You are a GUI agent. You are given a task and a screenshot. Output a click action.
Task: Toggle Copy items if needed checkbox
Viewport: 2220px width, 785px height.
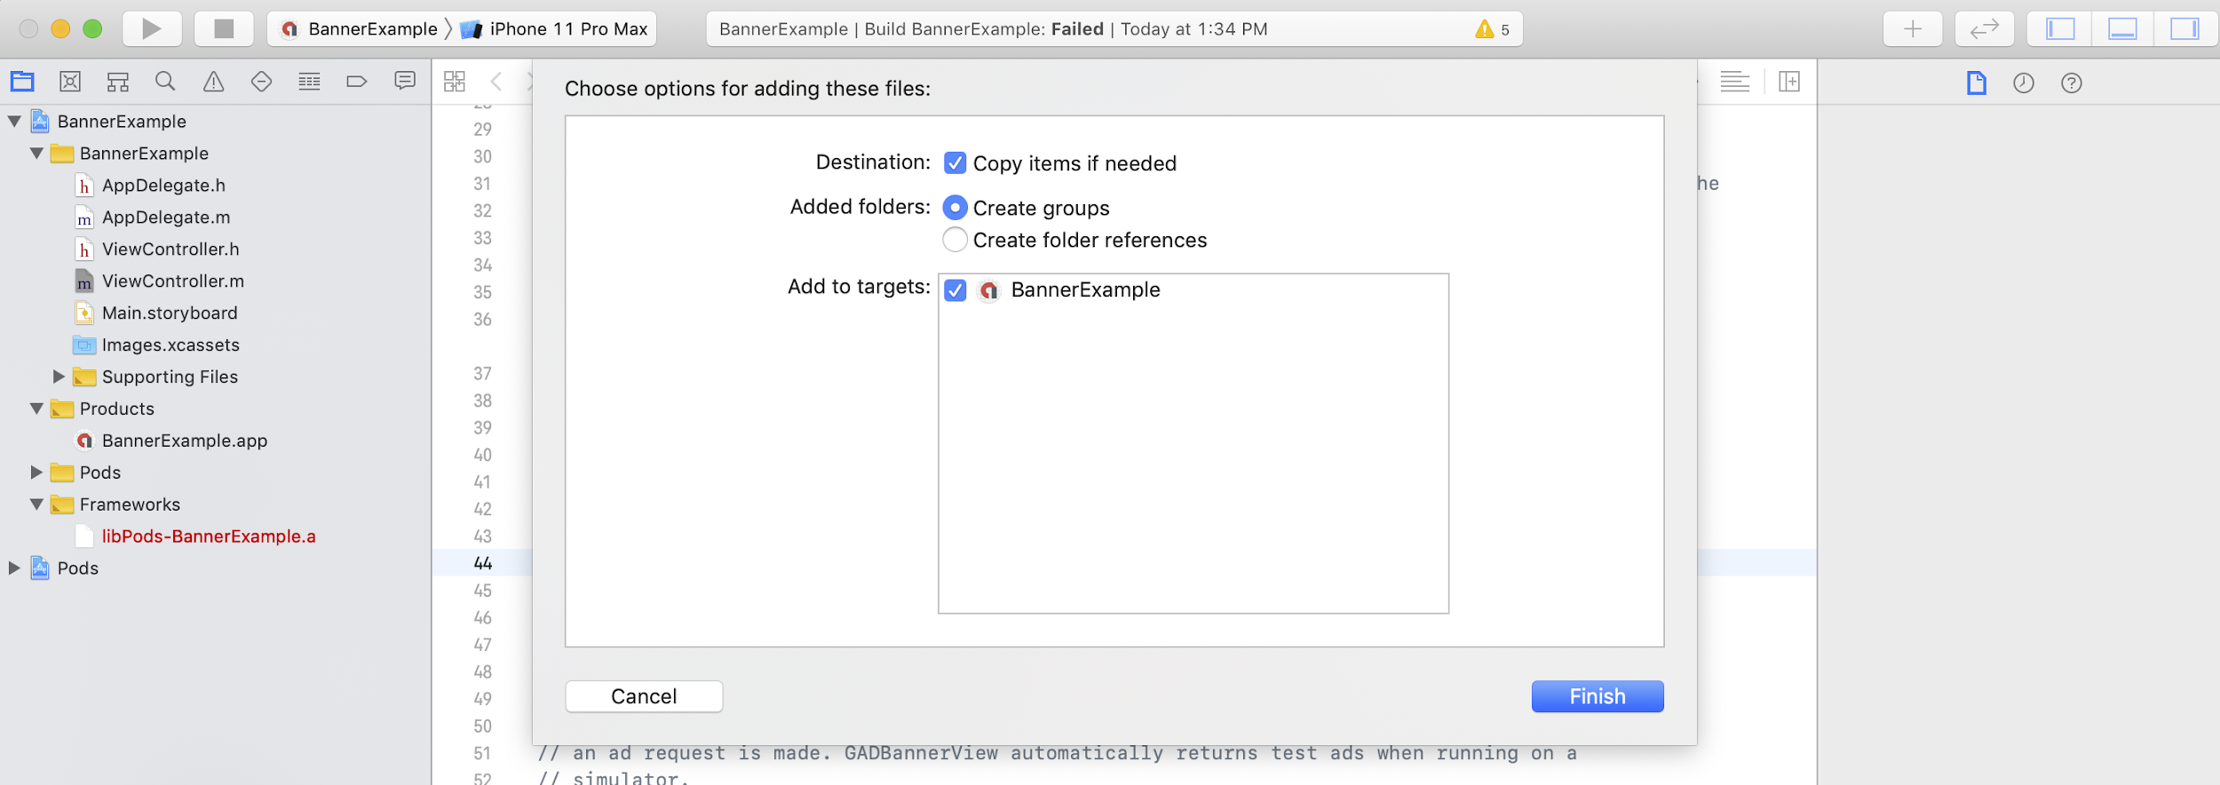955,163
